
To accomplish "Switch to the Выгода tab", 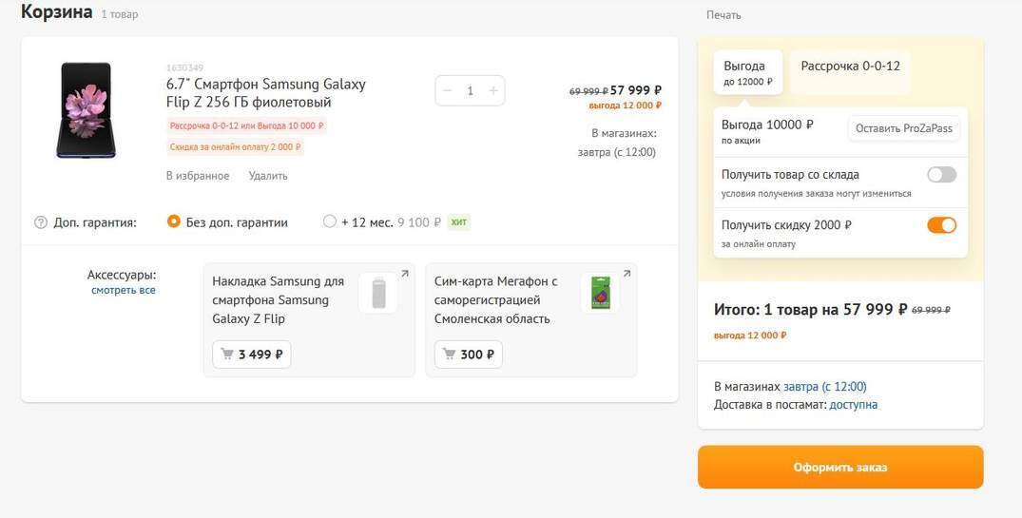I will pyautogui.click(x=747, y=72).
